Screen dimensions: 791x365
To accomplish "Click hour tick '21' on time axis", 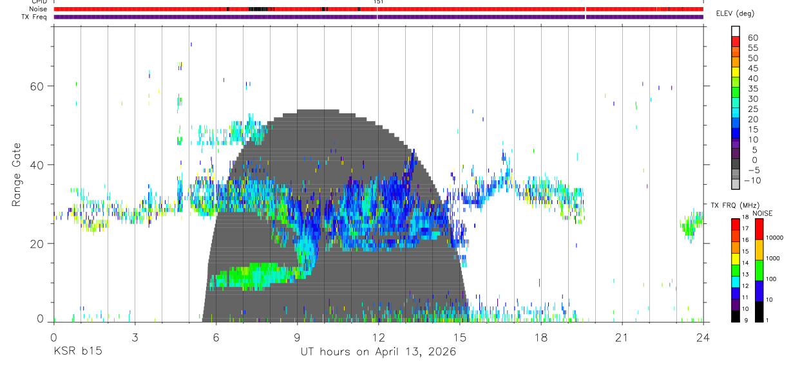I will [622, 337].
